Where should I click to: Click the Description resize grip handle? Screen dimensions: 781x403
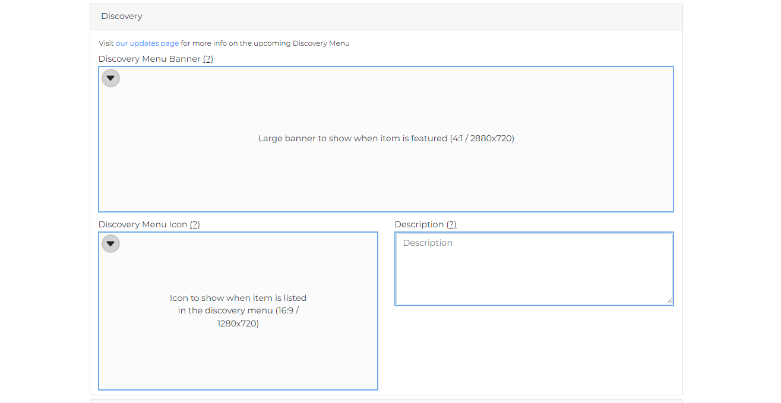(670, 302)
